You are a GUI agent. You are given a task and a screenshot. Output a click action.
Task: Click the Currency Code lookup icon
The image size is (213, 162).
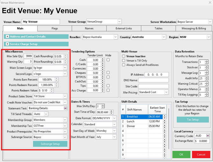(208, 136)
